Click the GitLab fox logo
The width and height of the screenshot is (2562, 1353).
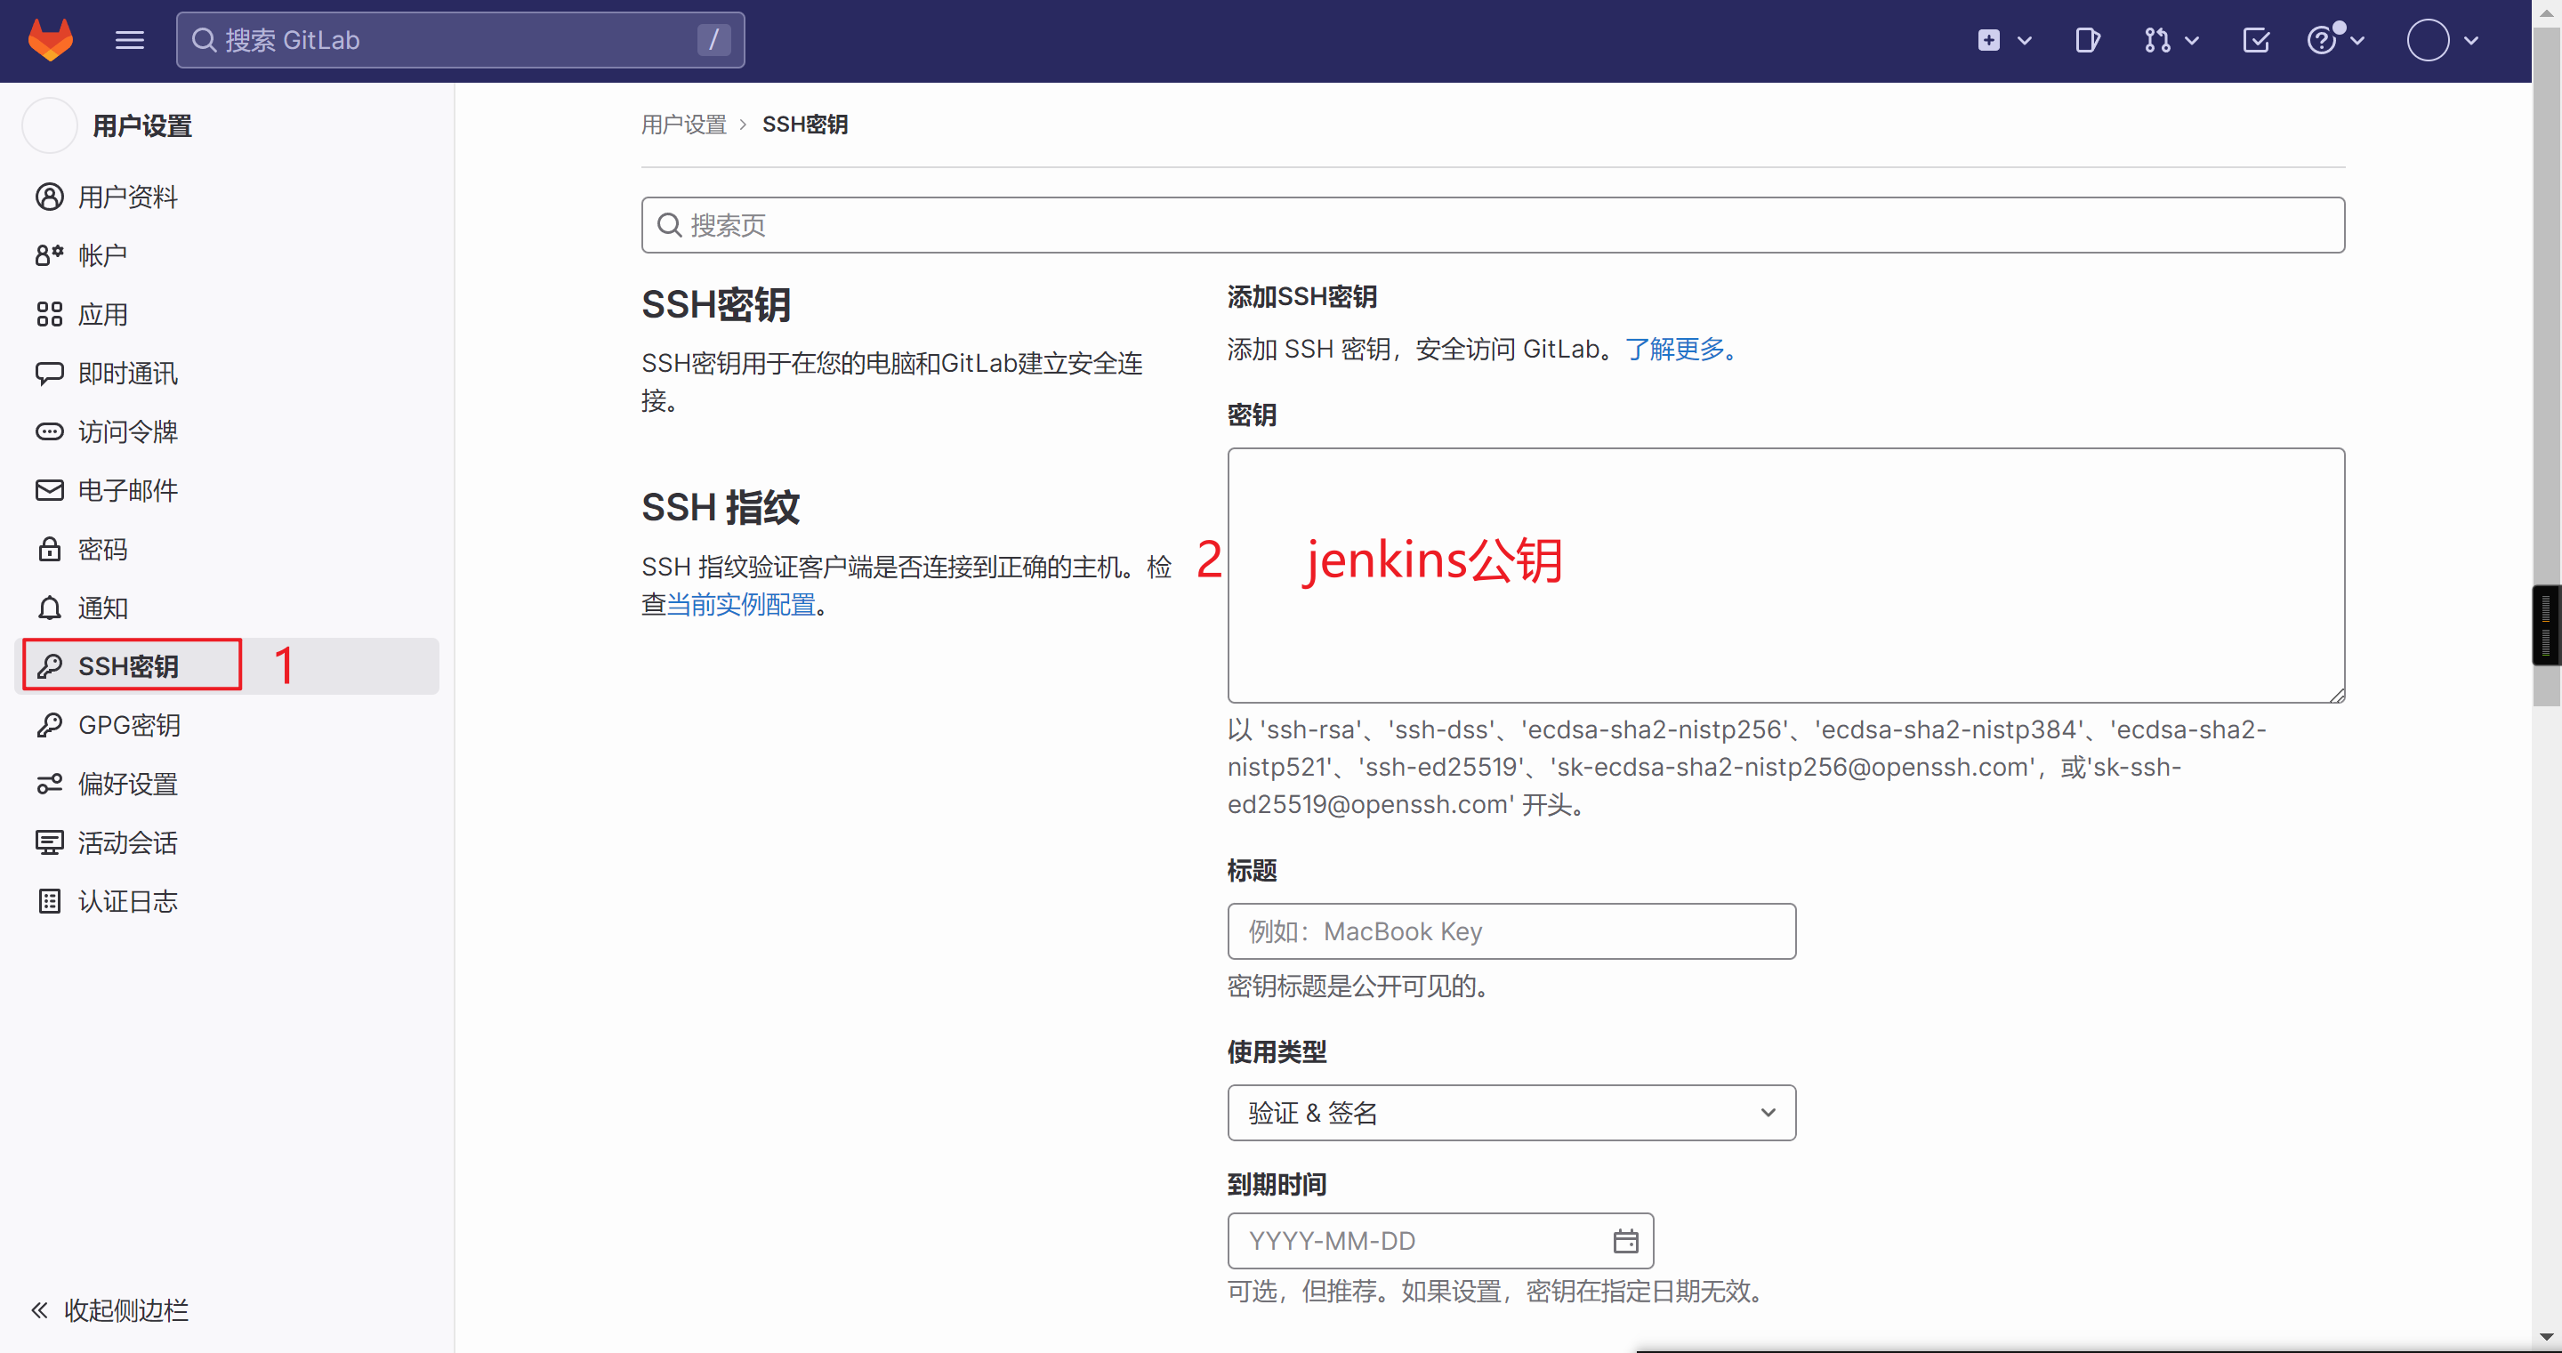[x=50, y=40]
